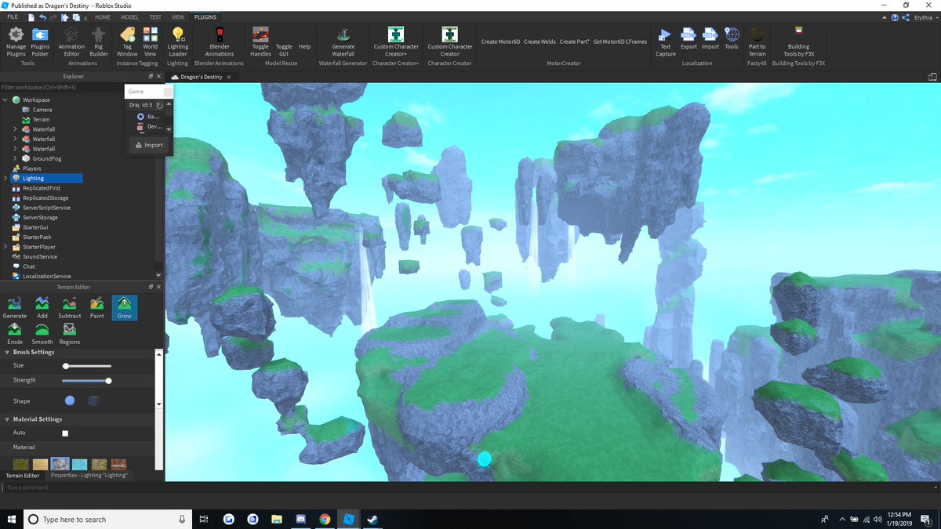The height and width of the screenshot is (529, 941).
Task: Click the Windows taskbar search box
Action: point(109,519)
